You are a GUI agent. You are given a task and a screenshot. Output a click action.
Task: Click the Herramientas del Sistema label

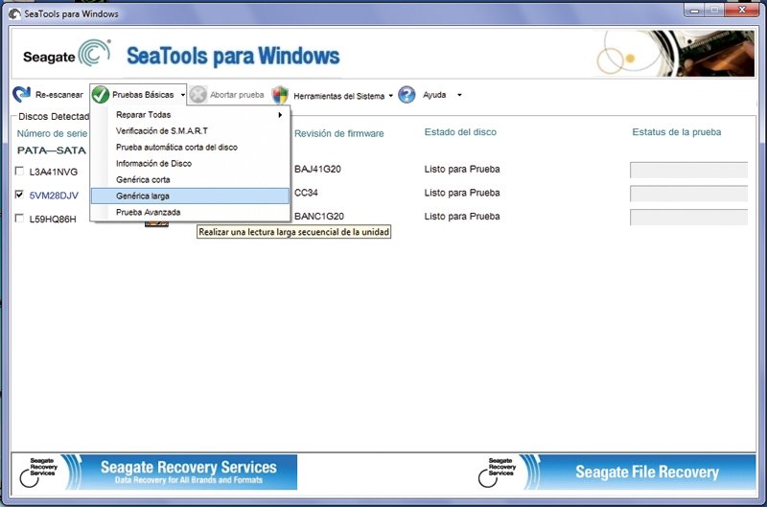(x=339, y=96)
